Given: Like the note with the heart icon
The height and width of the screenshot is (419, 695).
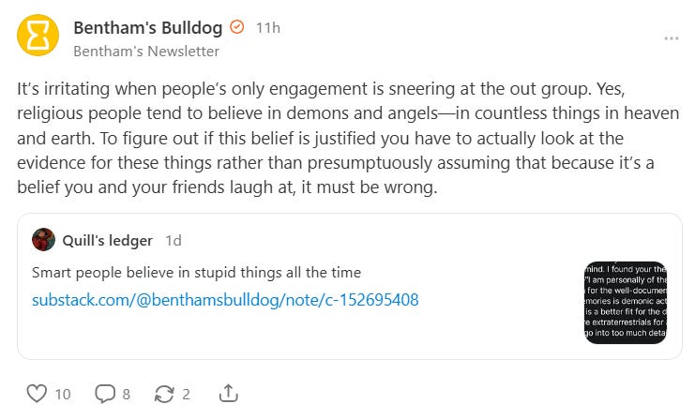Looking at the screenshot, I should 37,394.
